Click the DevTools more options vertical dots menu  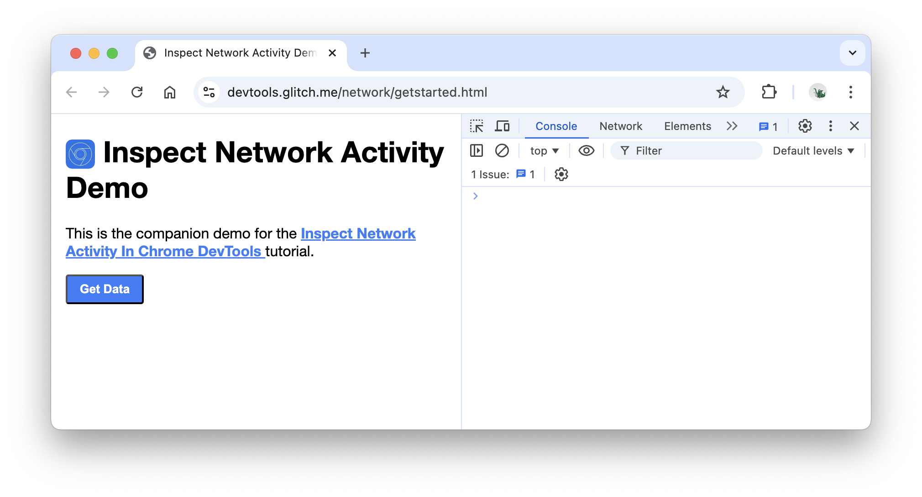(x=830, y=126)
